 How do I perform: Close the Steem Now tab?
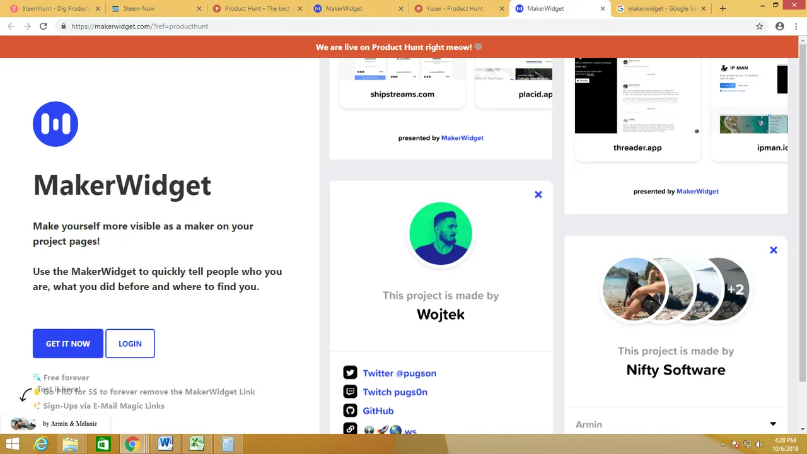click(x=199, y=9)
